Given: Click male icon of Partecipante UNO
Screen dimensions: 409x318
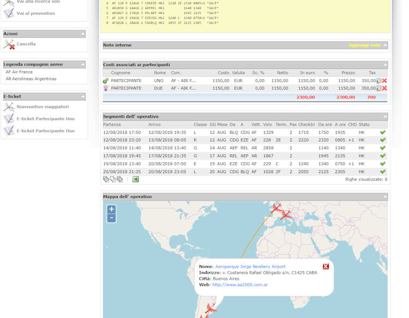Looking at the screenshot, I should coord(105,81).
